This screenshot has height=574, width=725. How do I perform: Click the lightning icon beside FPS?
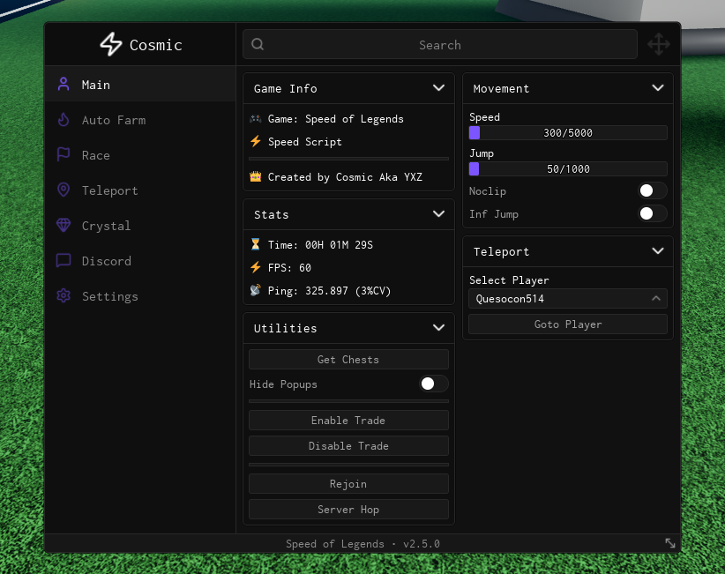click(x=255, y=267)
